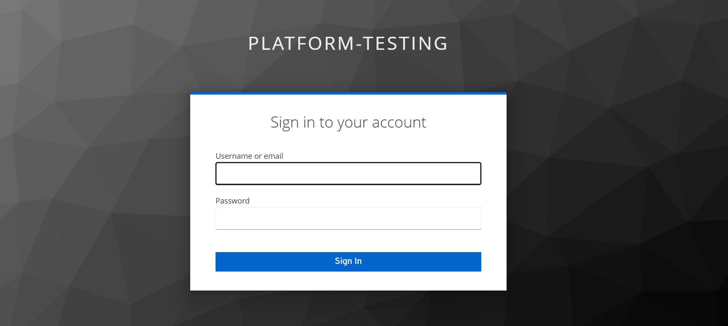The image size is (728, 326).
Task: Click the blue top border of login card
Action: [348, 93]
